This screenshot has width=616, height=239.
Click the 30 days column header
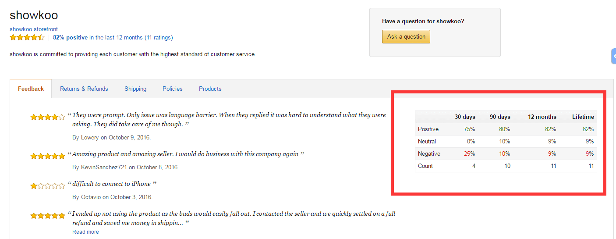point(465,117)
